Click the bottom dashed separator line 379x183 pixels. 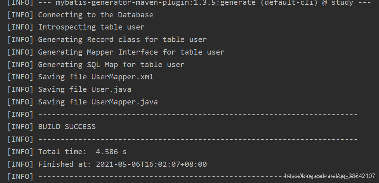click(198, 177)
